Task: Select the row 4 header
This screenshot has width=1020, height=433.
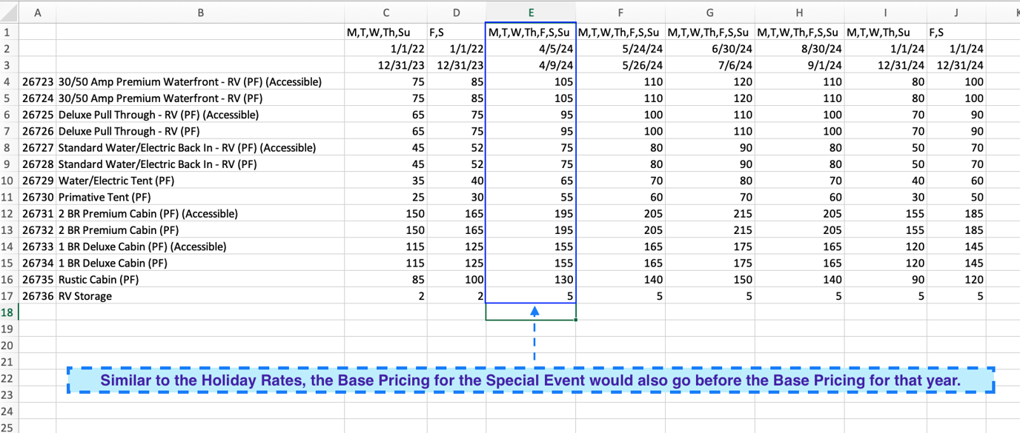Action: coord(8,81)
